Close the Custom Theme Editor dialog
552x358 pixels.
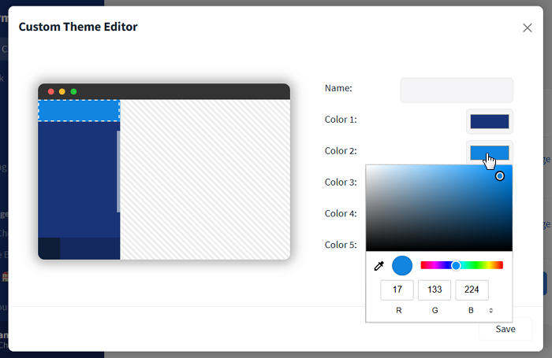click(x=527, y=28)
